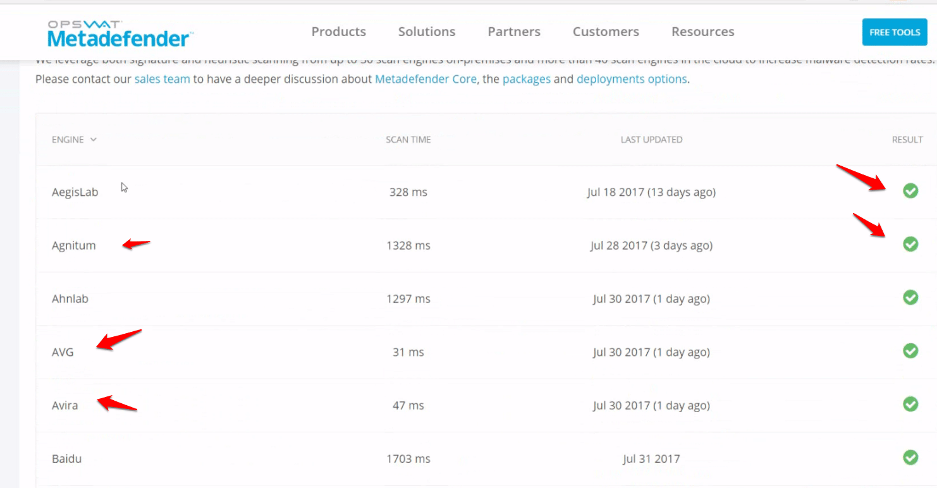Open the Products menu

339,32
